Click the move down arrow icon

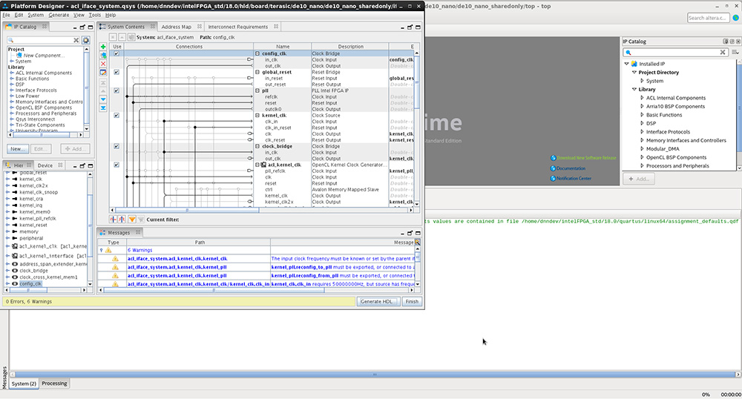[x=103, y=99]
